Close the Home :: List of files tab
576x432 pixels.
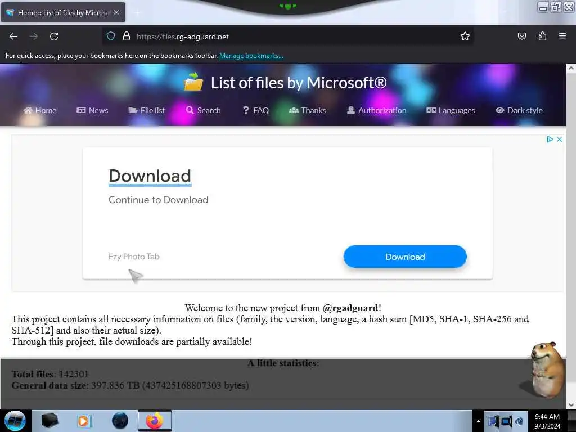pyautogui.click(x=116, y=12)
